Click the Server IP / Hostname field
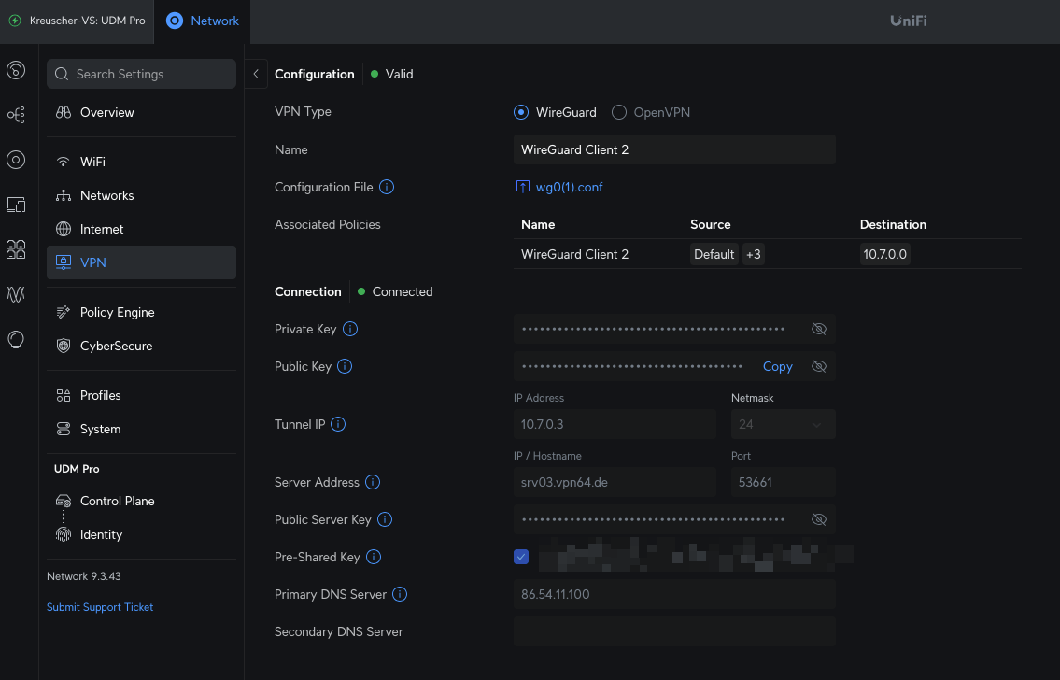The image size is (1060, 680). pos(615,482)
